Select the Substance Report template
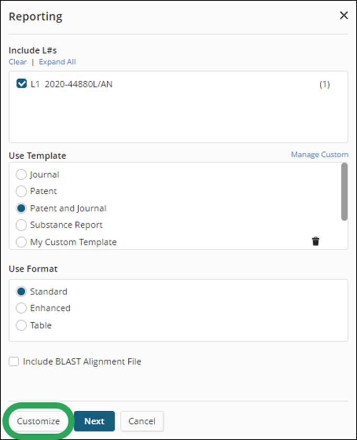This screenshot has width=357, height=440. (x=21, y=225)
